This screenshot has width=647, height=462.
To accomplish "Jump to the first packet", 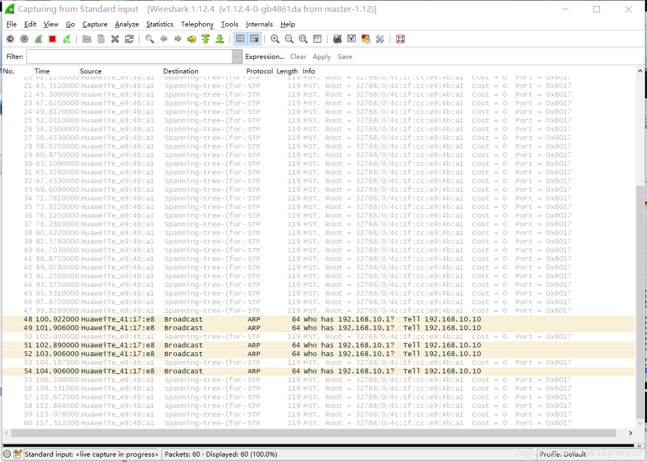I will tap(206, 39).
